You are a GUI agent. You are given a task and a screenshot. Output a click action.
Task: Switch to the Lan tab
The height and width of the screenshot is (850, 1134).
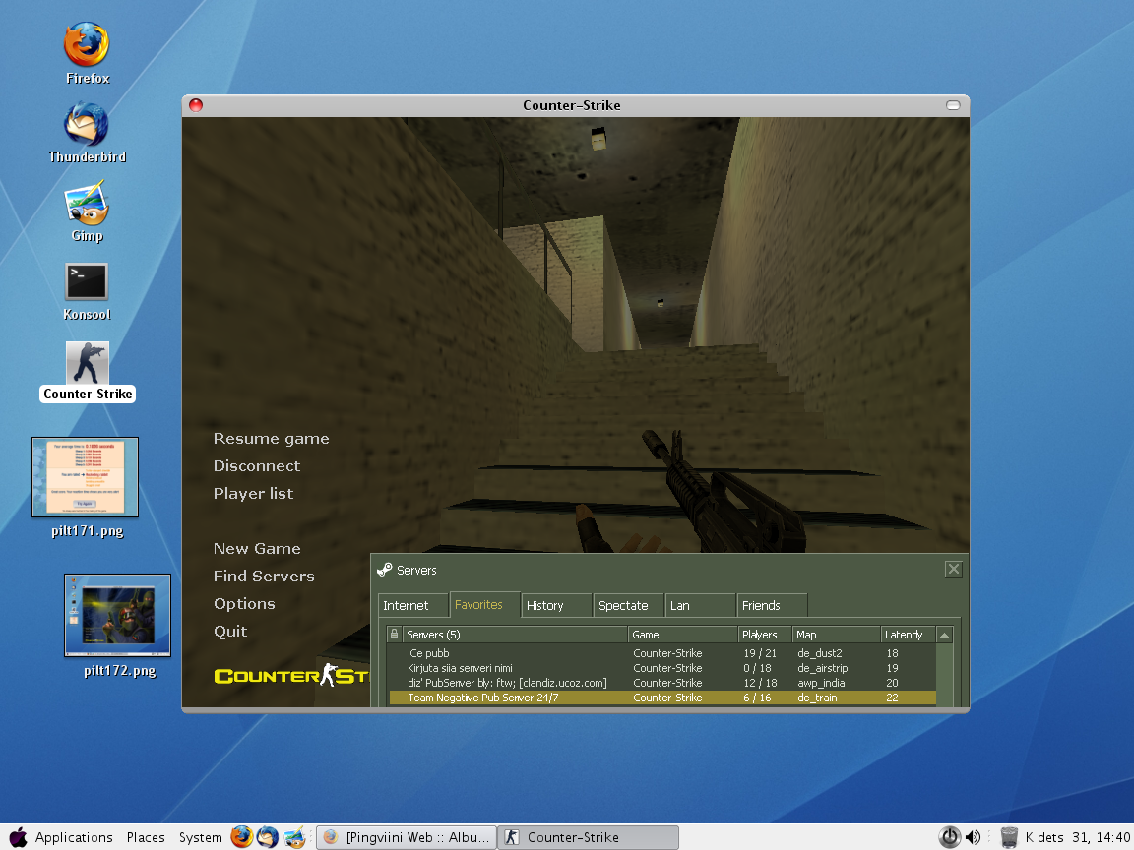(x=699, y=605)
